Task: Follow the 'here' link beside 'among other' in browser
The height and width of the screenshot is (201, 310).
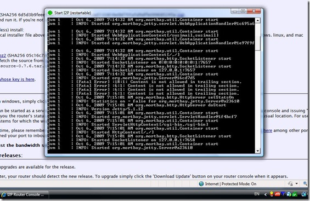Action: click(268, 130)
